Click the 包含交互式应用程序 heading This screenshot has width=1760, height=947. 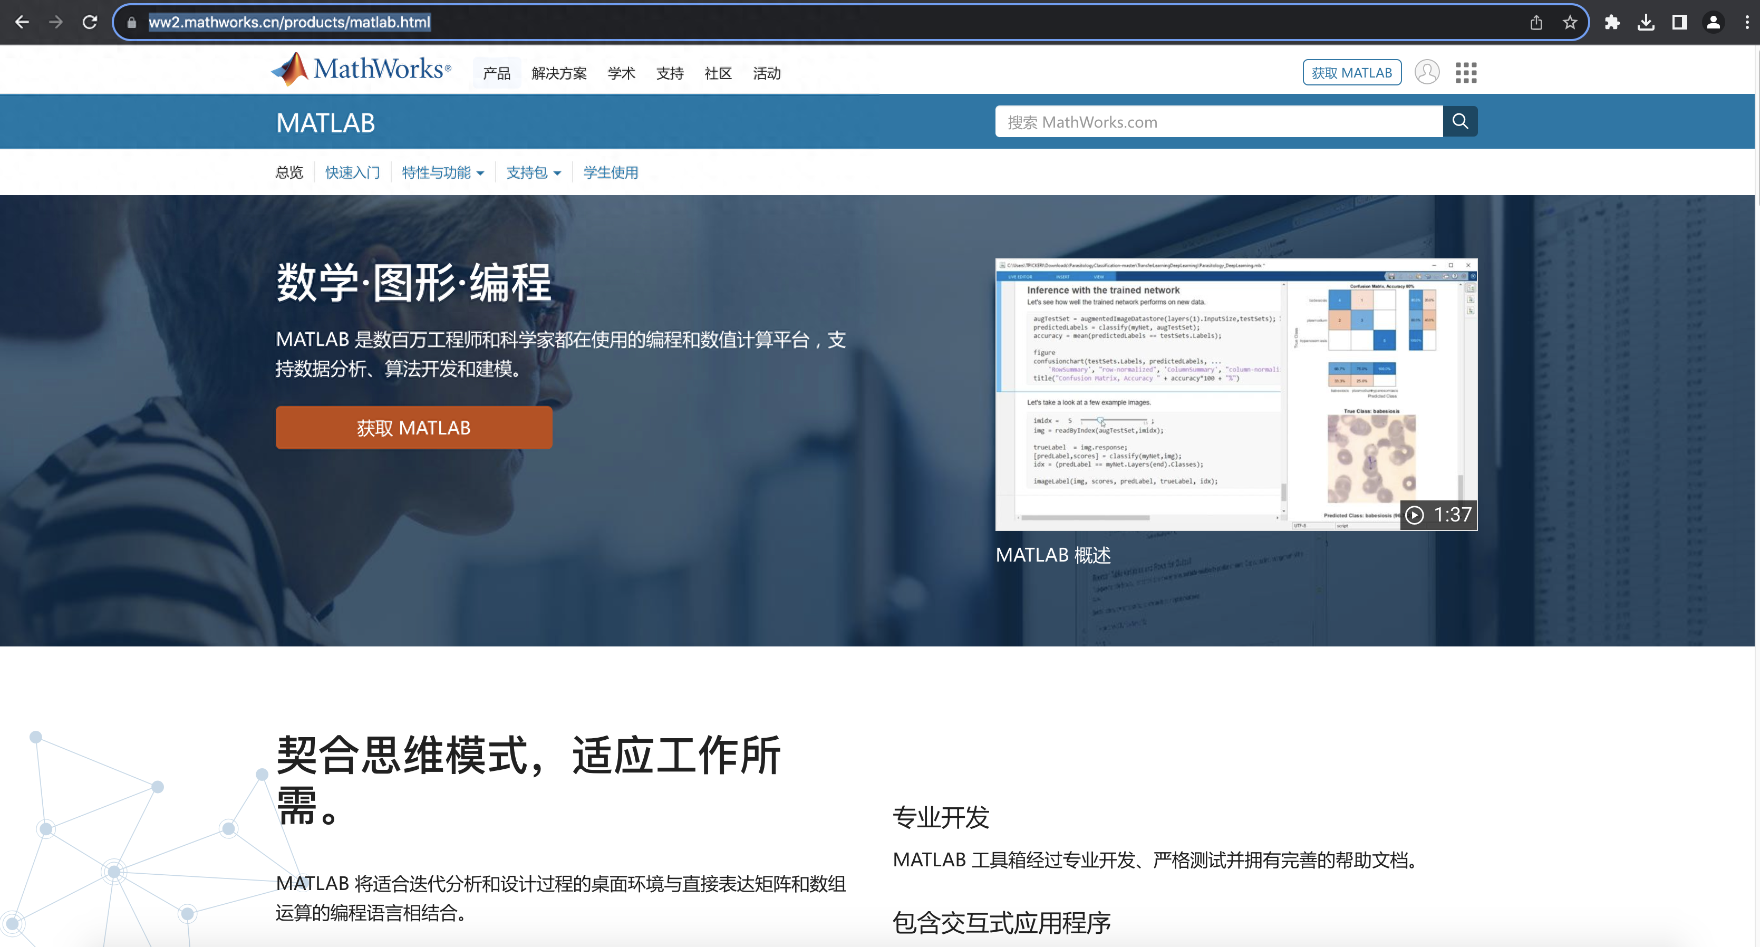[1002, 922]
